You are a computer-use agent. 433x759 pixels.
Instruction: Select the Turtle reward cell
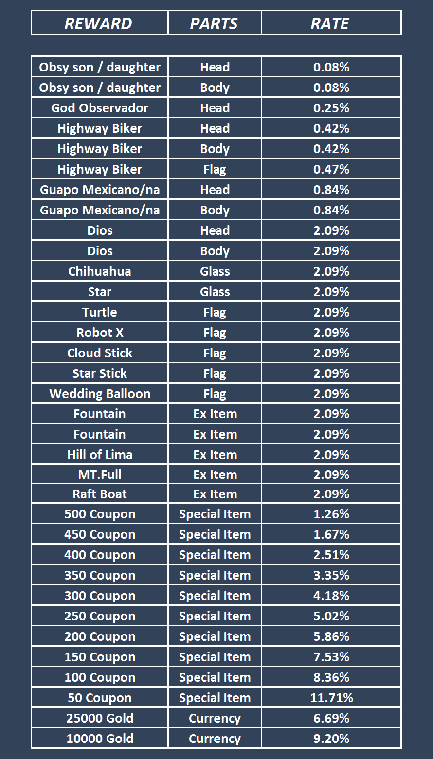[100, 312]
